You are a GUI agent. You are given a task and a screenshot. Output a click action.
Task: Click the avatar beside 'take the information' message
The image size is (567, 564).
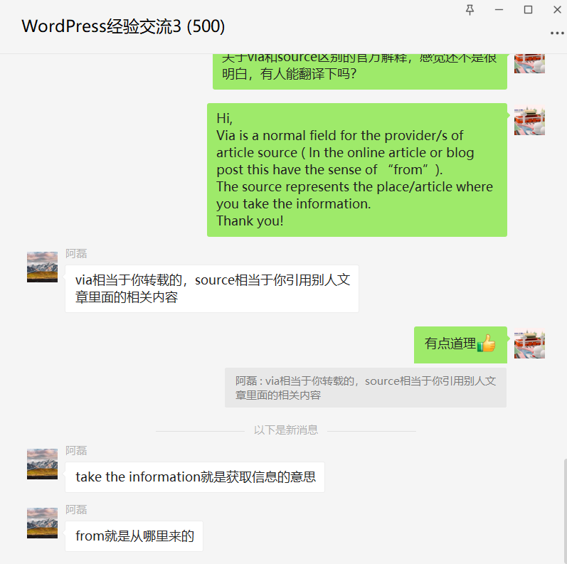click(42, 464)
